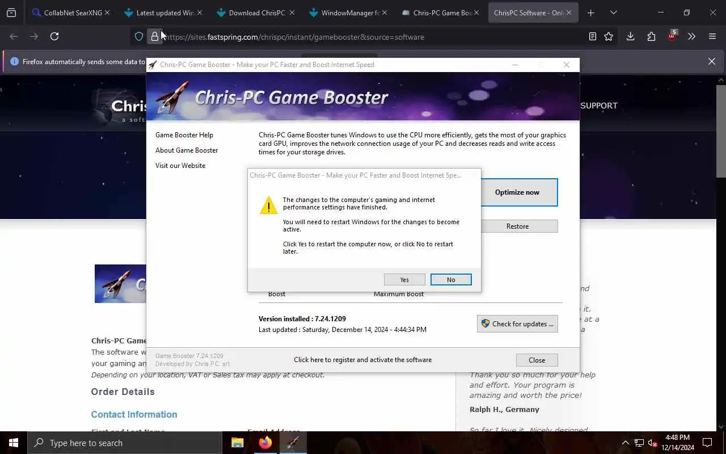Viewport: 726px width, 454px height.
Task: Bookmark this page with star icon
Action: pos(609,36)
